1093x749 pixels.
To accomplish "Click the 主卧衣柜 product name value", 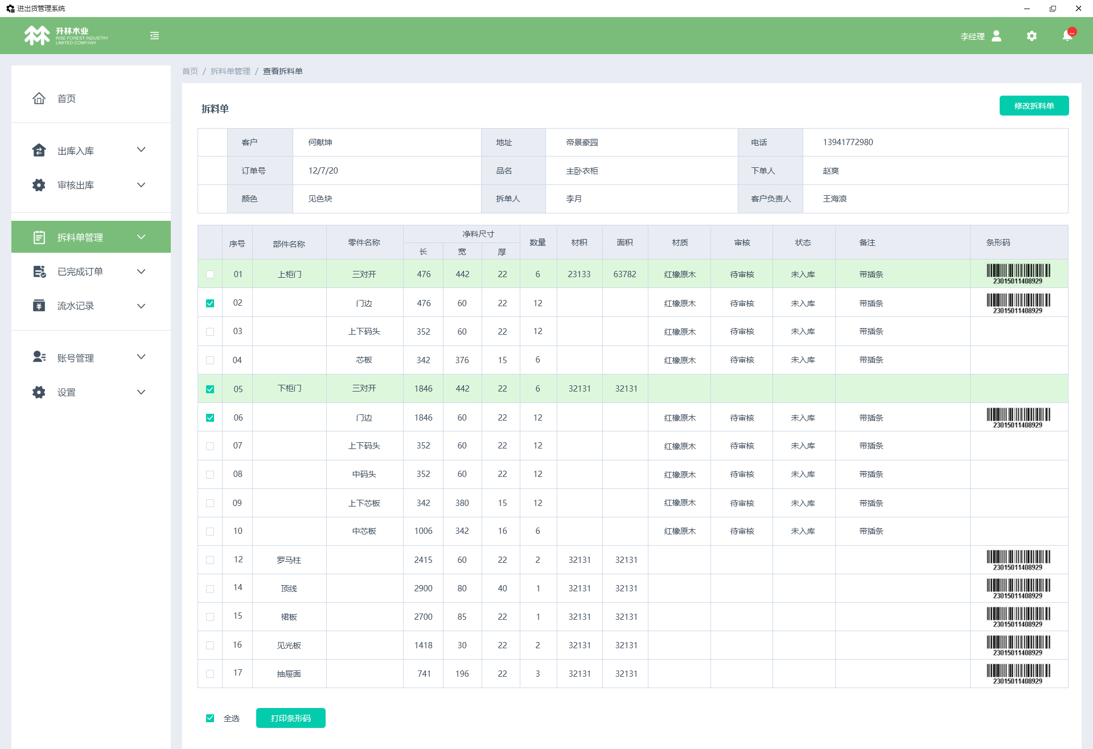I will [582, 171].
